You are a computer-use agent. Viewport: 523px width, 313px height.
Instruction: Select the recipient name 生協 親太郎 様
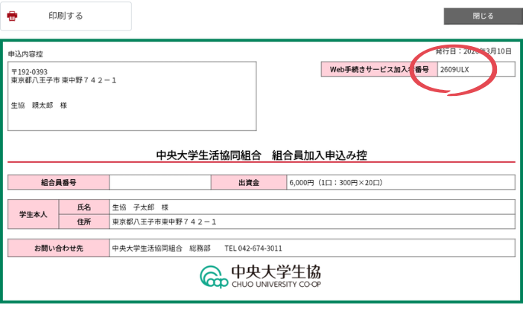pos(39,106)
